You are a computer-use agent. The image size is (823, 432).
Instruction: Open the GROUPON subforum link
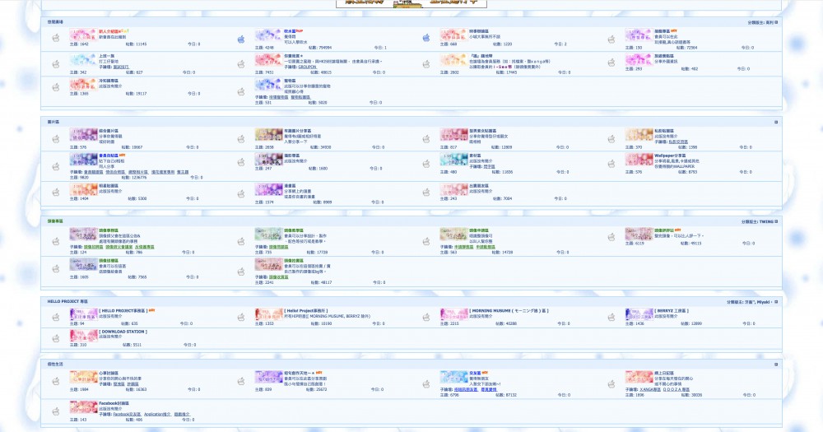pos(284,67)
